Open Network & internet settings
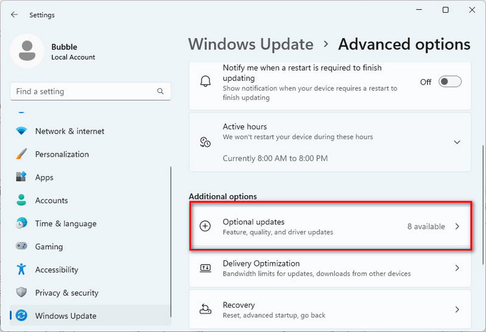 coord(90,131)
